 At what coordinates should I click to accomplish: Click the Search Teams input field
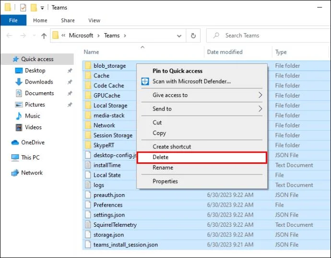tap(268, 36)
